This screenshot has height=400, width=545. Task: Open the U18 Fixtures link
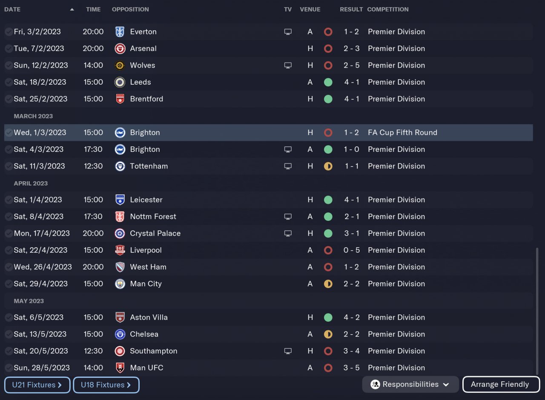coord(106,385)
